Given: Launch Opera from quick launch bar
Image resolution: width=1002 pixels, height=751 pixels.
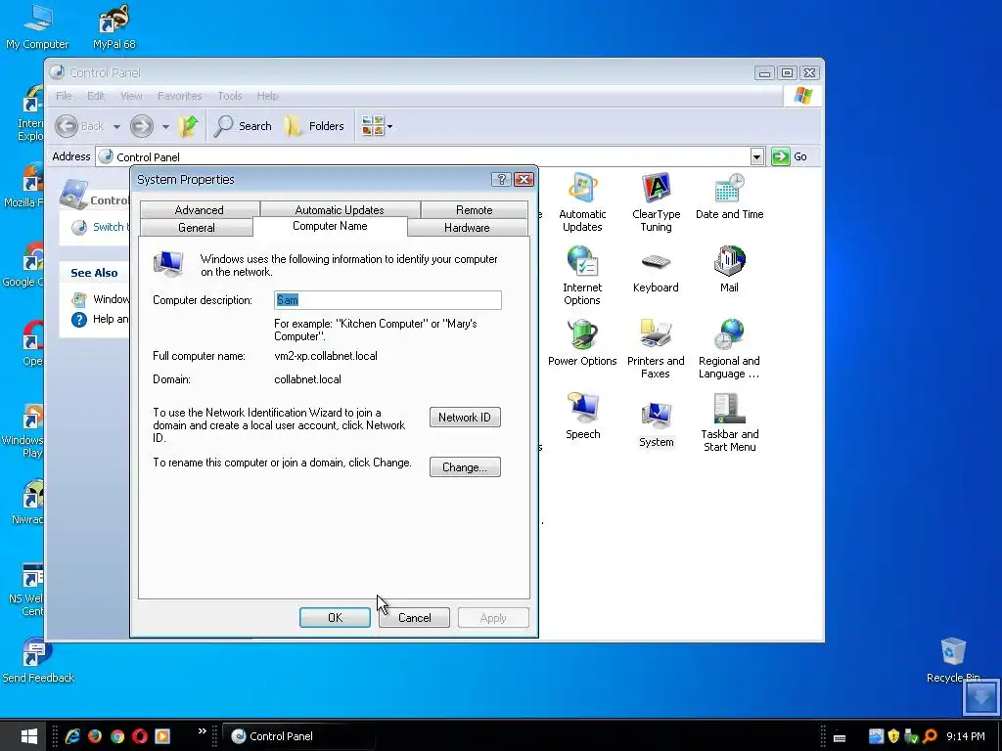Looking at the screenshot, I should pos(139,736).
